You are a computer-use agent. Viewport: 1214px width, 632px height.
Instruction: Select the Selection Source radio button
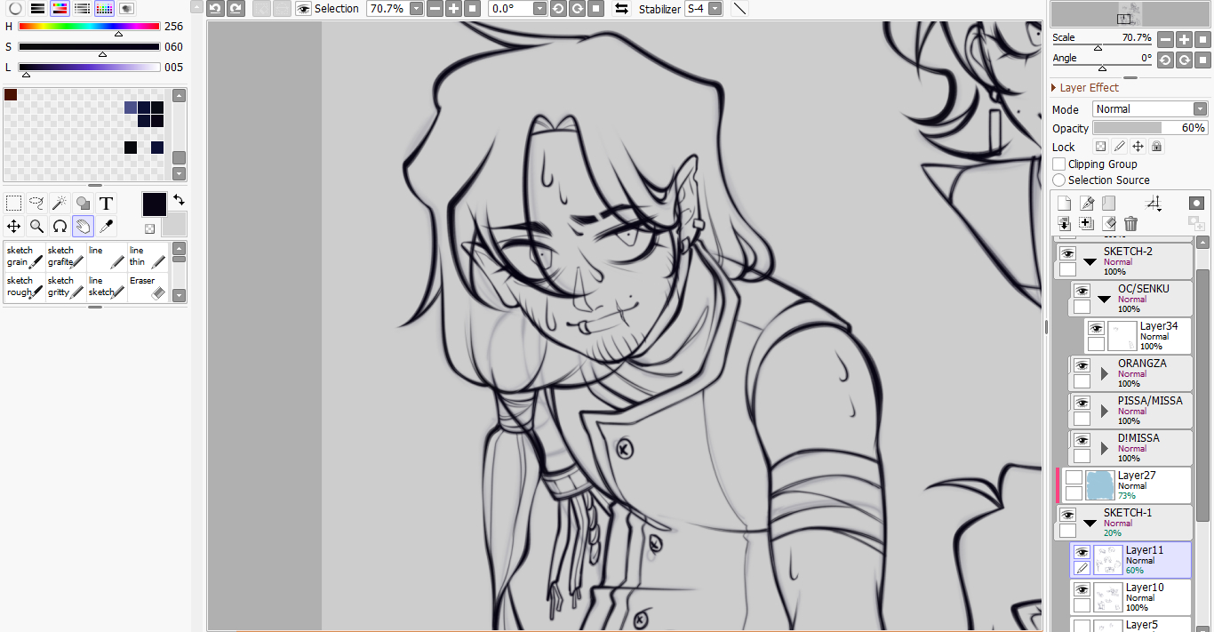tap(1058, 180)
